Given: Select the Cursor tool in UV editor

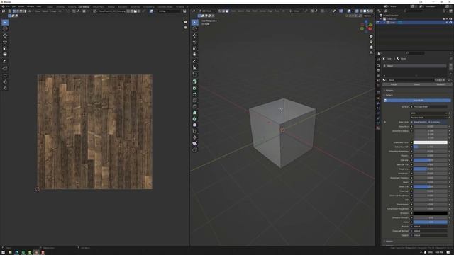Looking at the screenshot, I should (5, 29).
